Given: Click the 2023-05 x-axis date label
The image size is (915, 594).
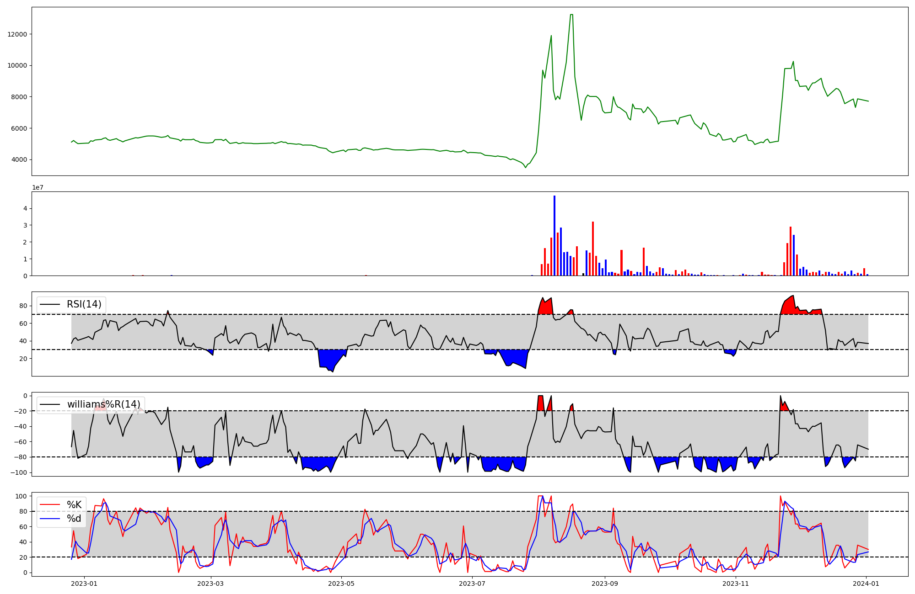Looking at the screenshot, I should tap(341, 583).
